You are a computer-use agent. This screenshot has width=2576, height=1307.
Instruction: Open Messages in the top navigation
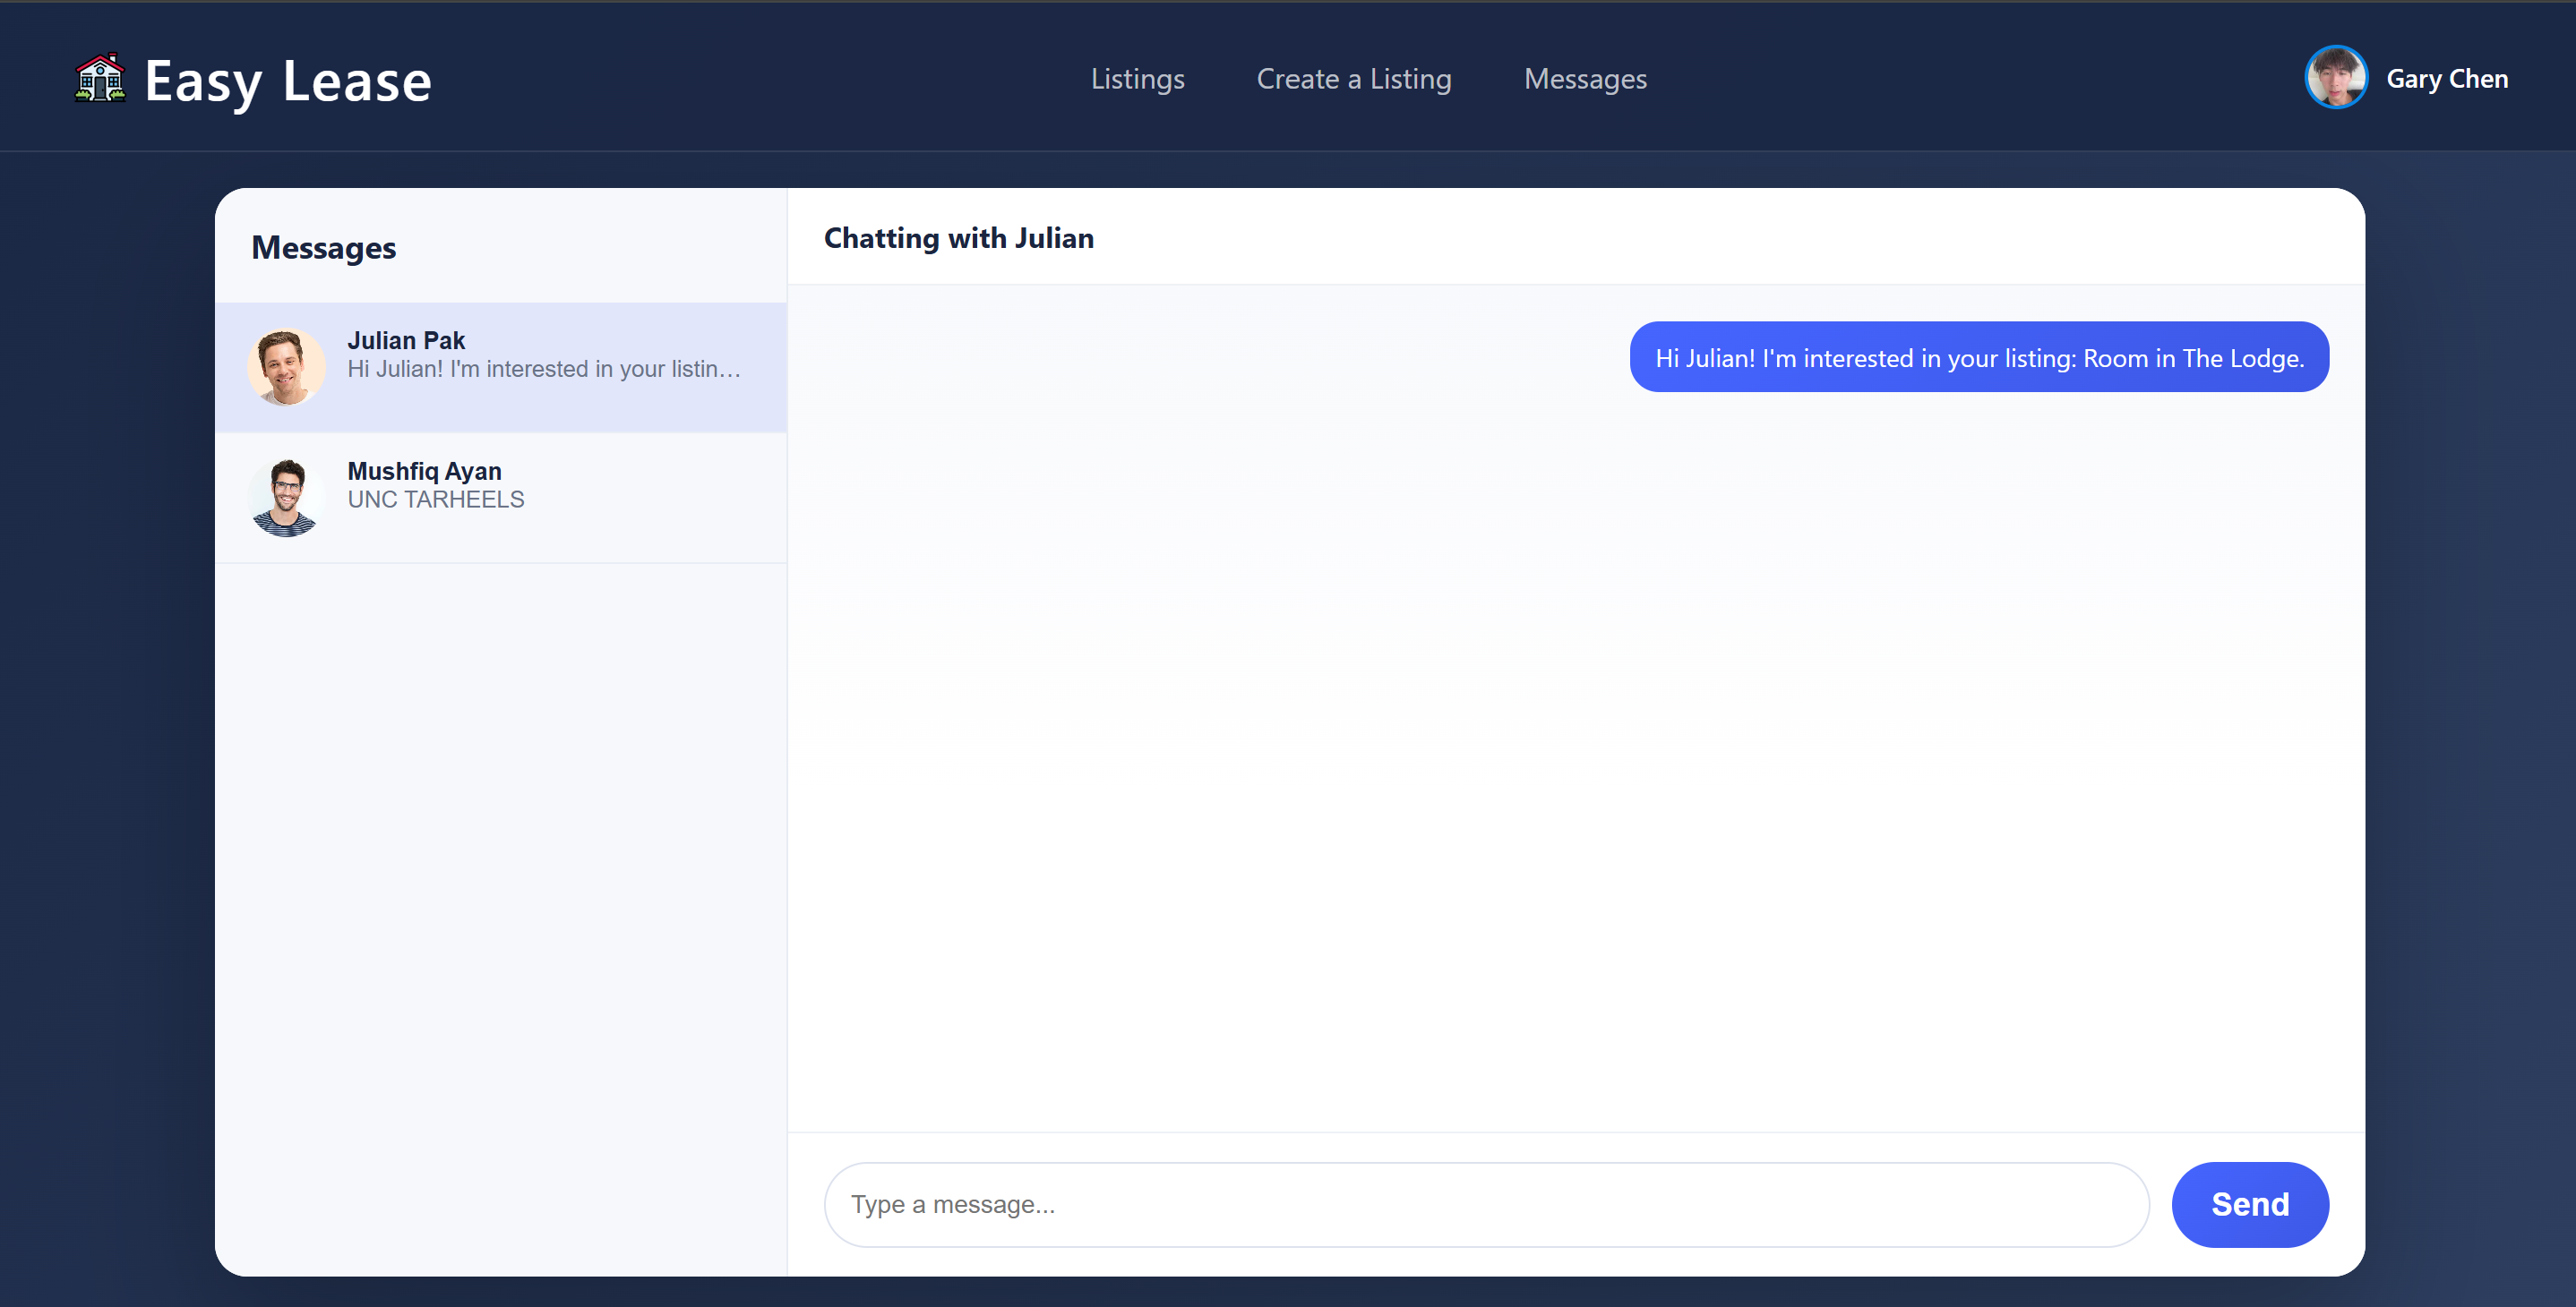coord(1585,79)
